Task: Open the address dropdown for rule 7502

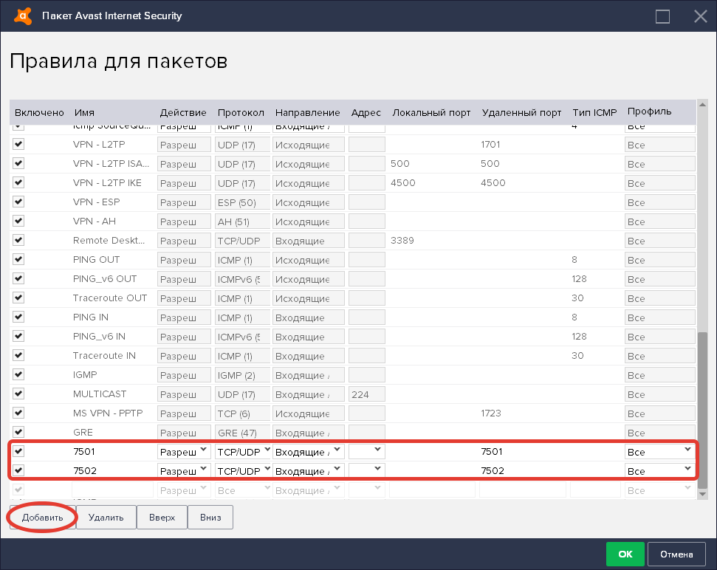Action: pyautogui.click(x=367, y=471)
